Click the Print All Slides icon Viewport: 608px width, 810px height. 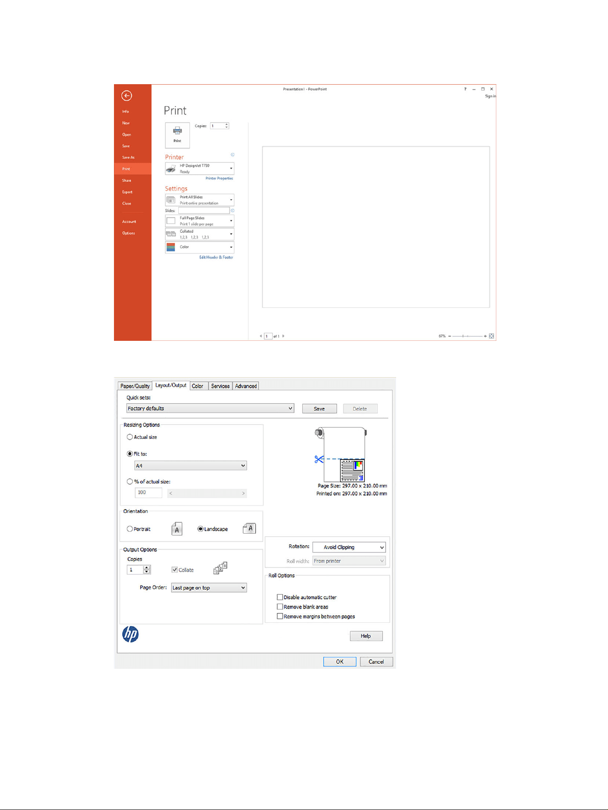(x=171, y=200)
